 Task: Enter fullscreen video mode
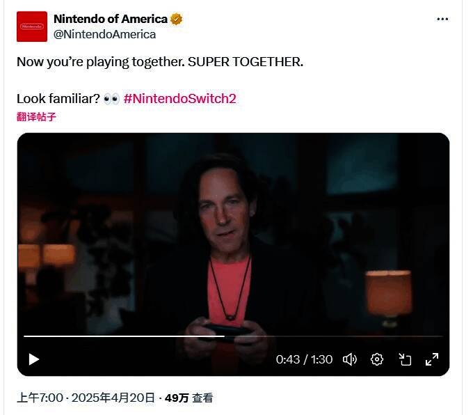point(432,359)
